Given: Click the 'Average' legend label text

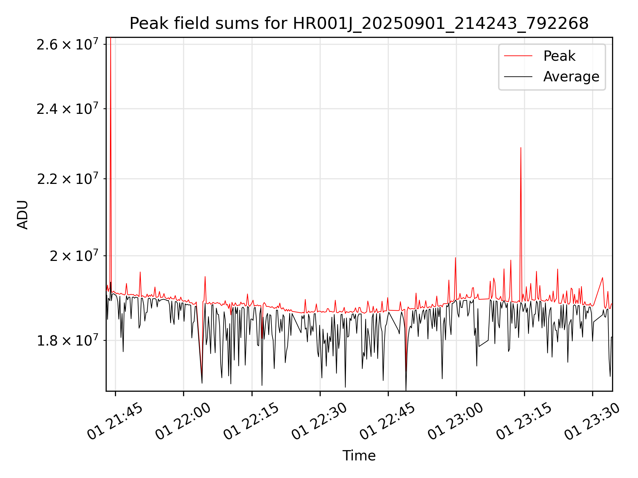Looking at the screenshot, I should pyautogui.click(x=571, y=77).
